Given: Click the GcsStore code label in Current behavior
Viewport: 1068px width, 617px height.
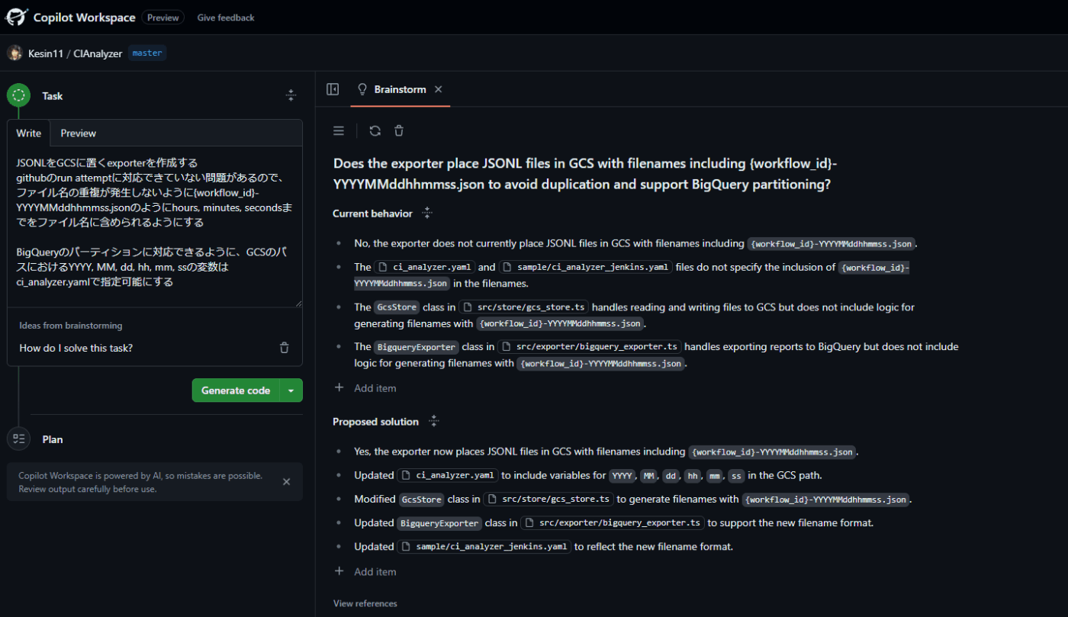Looking at the screenshot, I should pos(397,307).
